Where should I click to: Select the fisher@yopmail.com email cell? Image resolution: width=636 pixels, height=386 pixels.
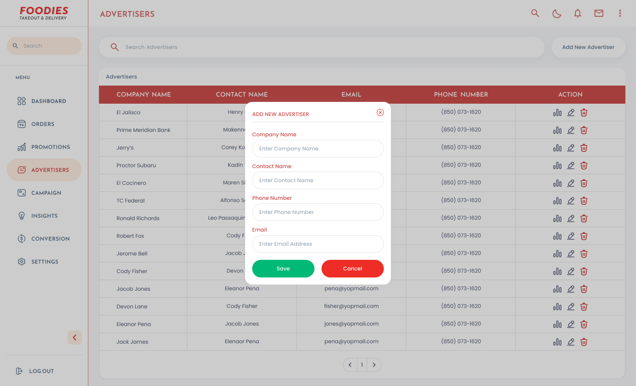[x=352, y=306]
